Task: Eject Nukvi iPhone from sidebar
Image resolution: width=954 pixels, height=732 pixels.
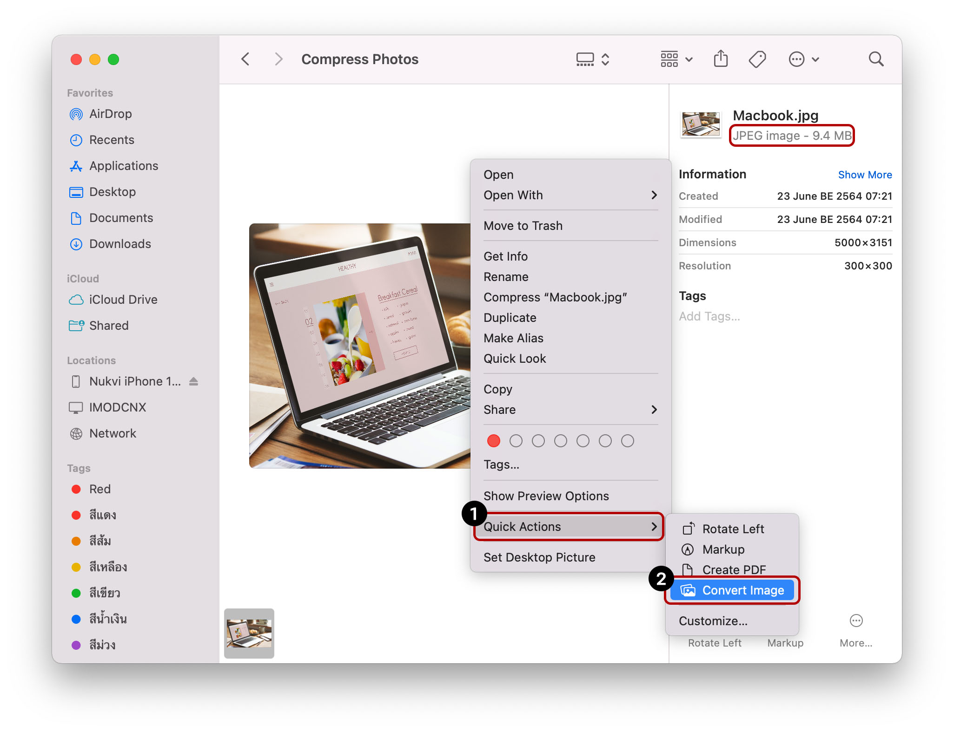Action: pos(194,381)
